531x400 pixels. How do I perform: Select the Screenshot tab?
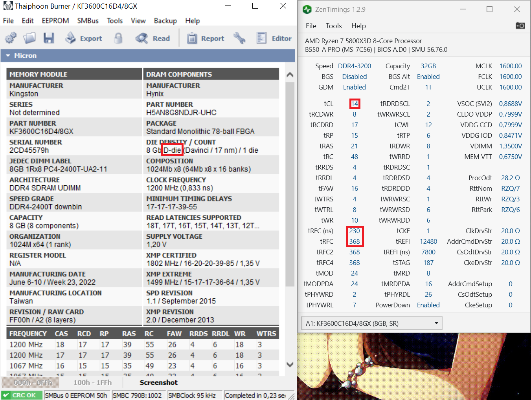(x=158, y=383)
